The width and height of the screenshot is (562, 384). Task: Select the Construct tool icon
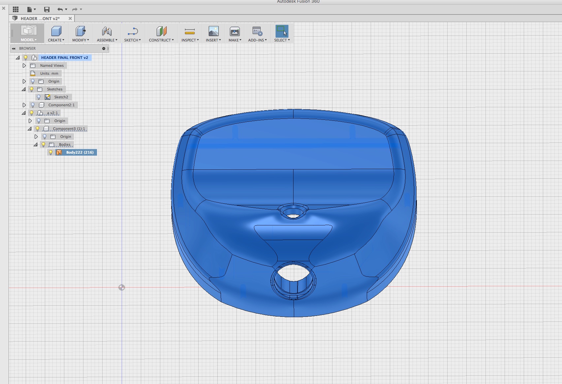161,31
